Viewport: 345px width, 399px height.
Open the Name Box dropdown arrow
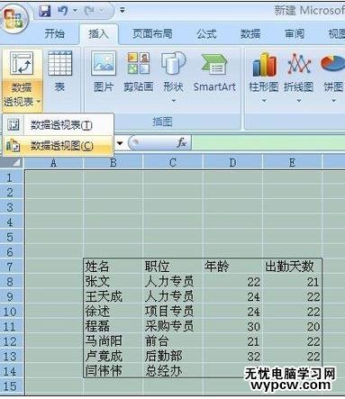point(120,143)
